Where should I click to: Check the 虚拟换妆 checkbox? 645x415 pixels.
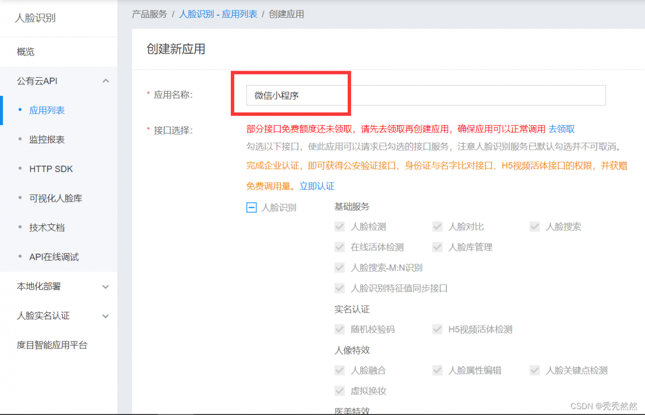(x=340, y=390)
